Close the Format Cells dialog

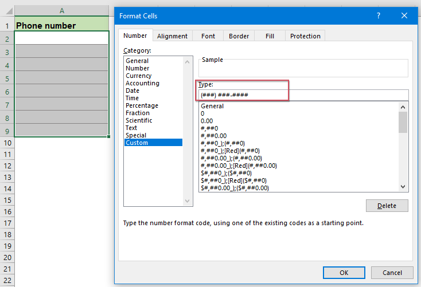[404, 15]
